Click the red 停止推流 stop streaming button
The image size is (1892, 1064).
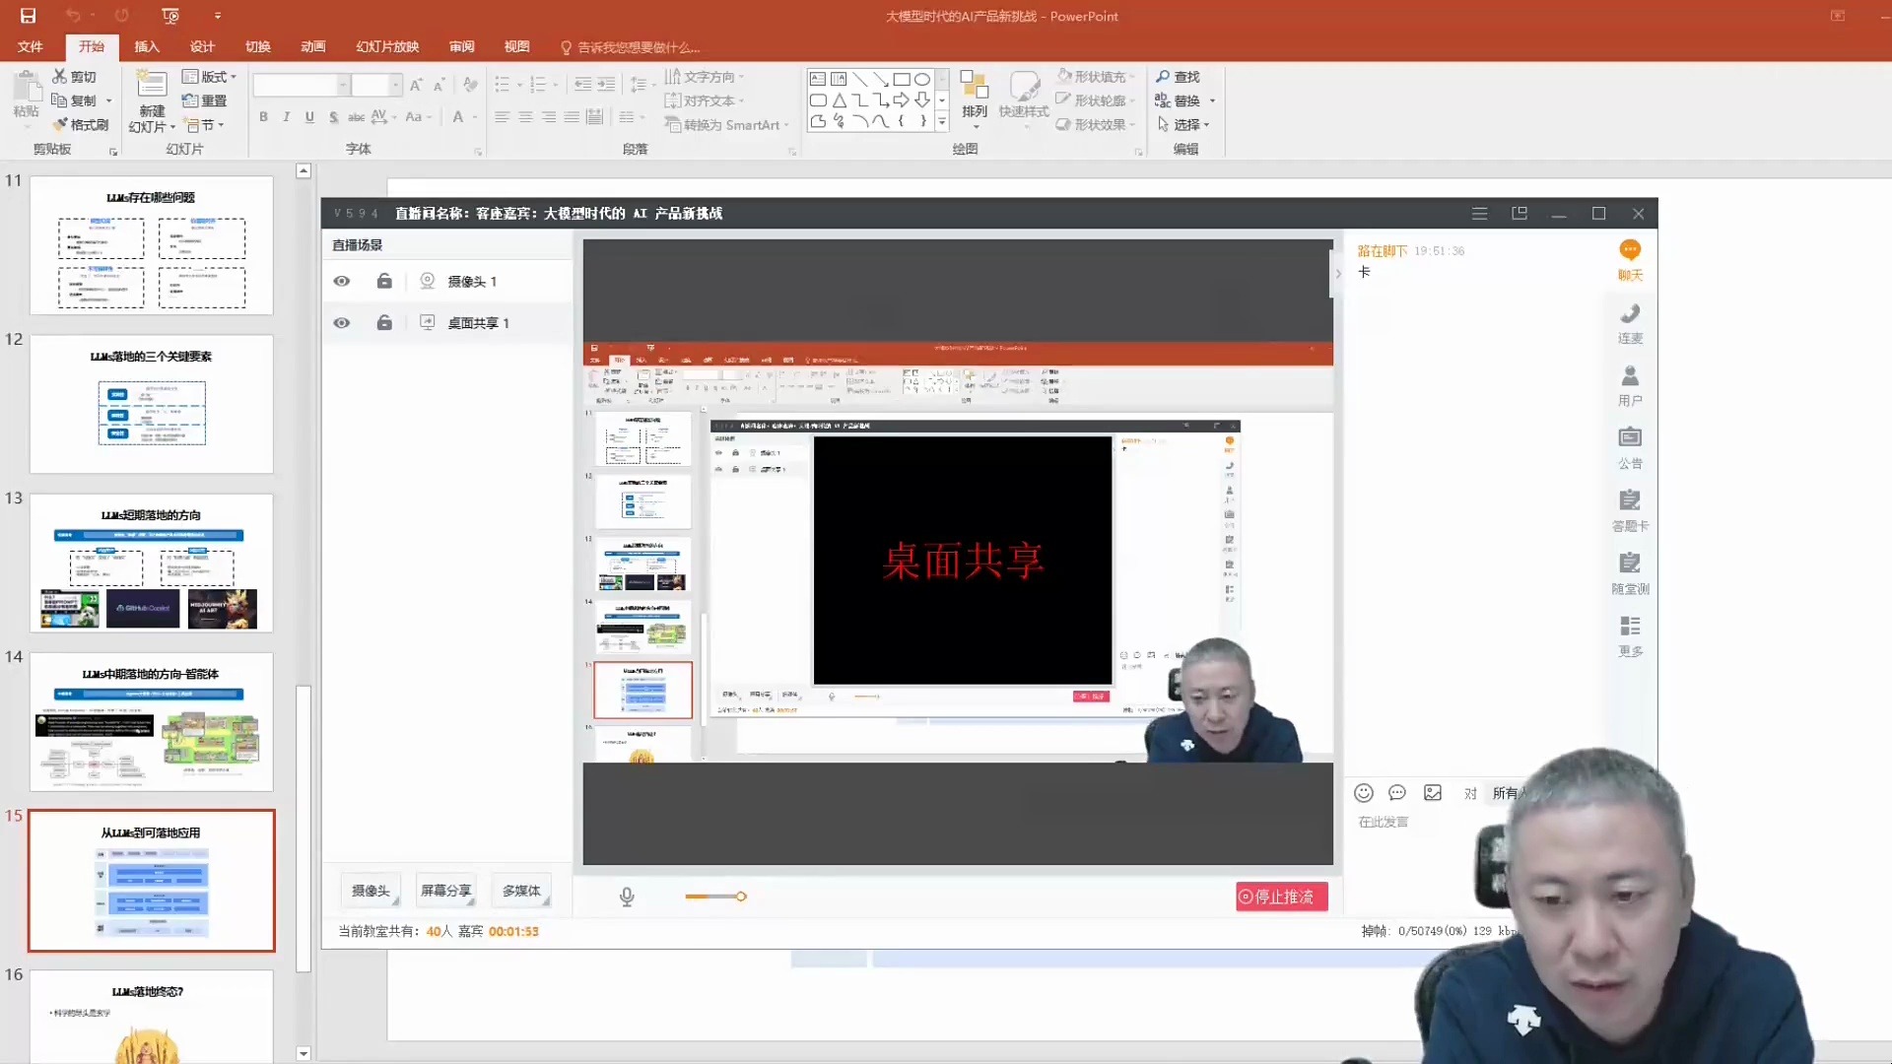pyautogui.click(x=1282, y=897)
